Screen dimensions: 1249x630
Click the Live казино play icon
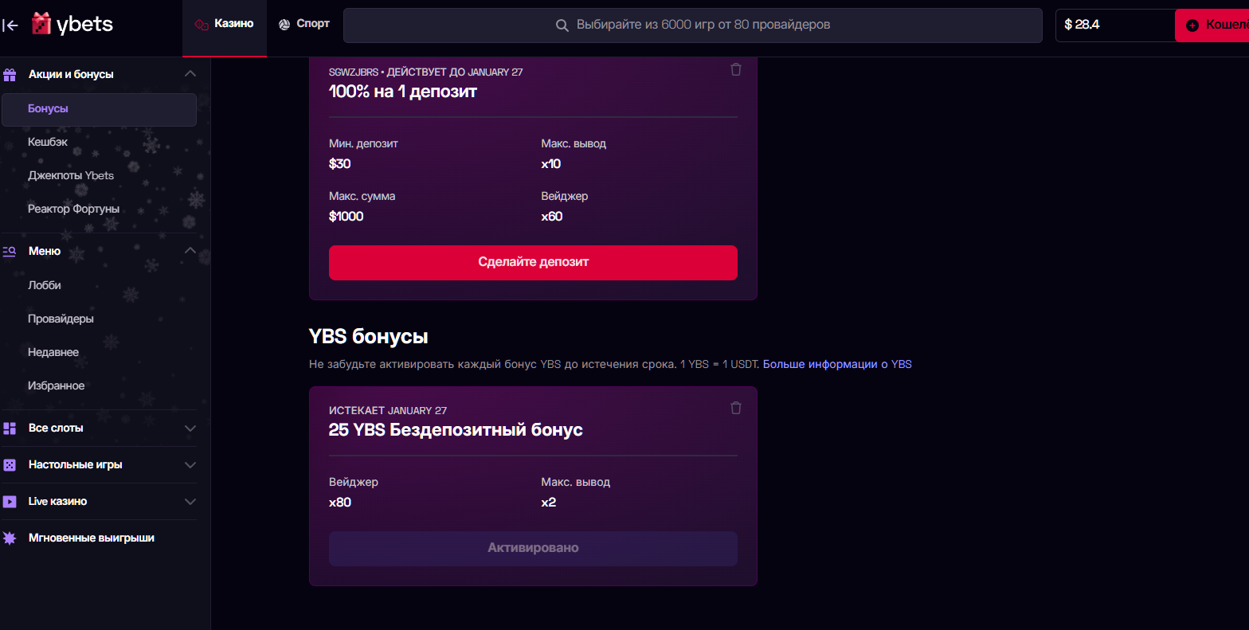tap(10, 502)
